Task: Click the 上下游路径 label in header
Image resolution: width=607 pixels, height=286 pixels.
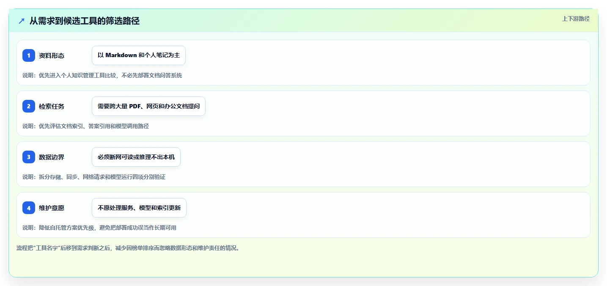Action: pyautogui.click(x=576, y=19)
